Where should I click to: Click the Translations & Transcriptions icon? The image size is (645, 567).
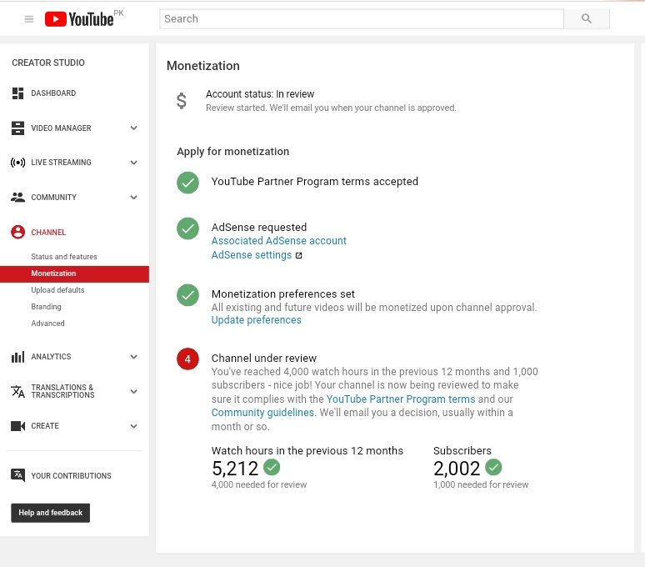[17, 391]
